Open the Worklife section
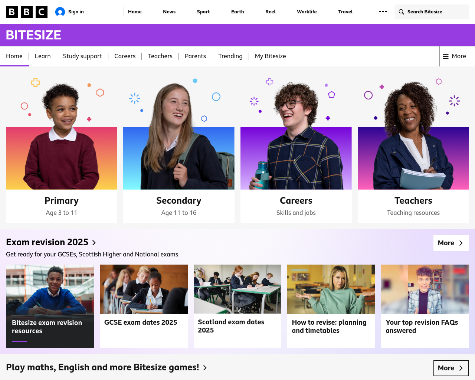This screenshot has width=475, height=380. pyautogui.click(x=307, y=12)
